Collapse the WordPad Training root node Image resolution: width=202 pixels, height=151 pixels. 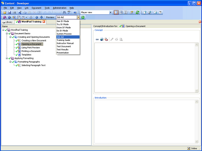[x=3, y=30]
